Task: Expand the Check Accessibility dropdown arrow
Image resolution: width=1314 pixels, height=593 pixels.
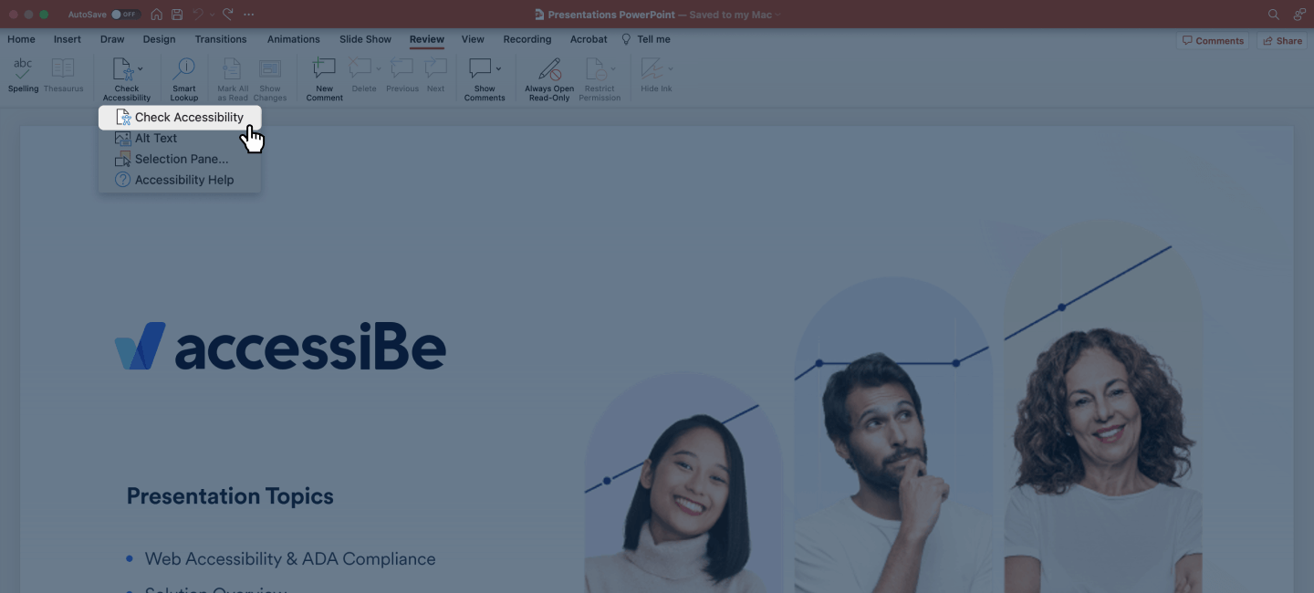Action: (140, 69)
